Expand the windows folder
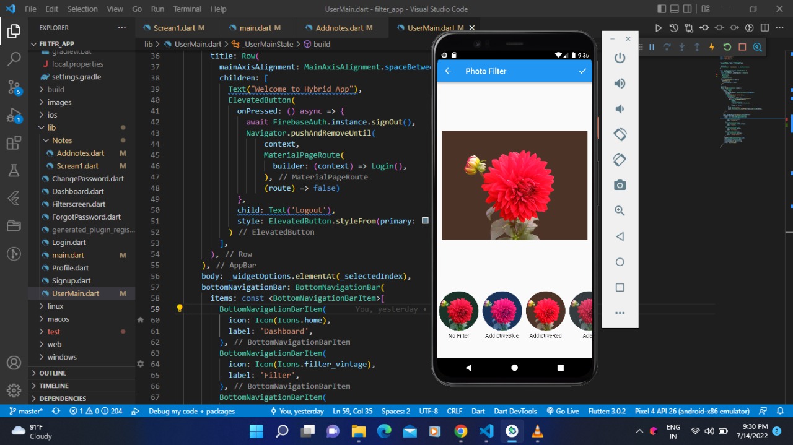The width and height of the screenshot is (793, 445). (x=81, y=357)
